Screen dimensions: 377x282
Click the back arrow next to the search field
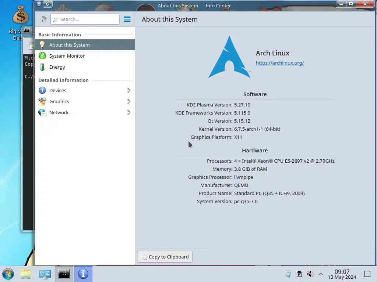43,19
